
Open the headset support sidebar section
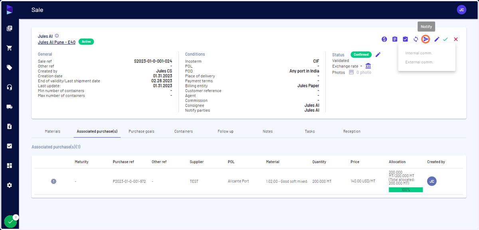point(10,87)
